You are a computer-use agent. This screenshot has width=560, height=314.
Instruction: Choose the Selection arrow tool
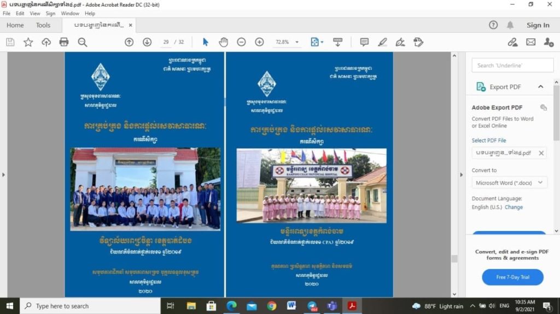coord(206,42)
